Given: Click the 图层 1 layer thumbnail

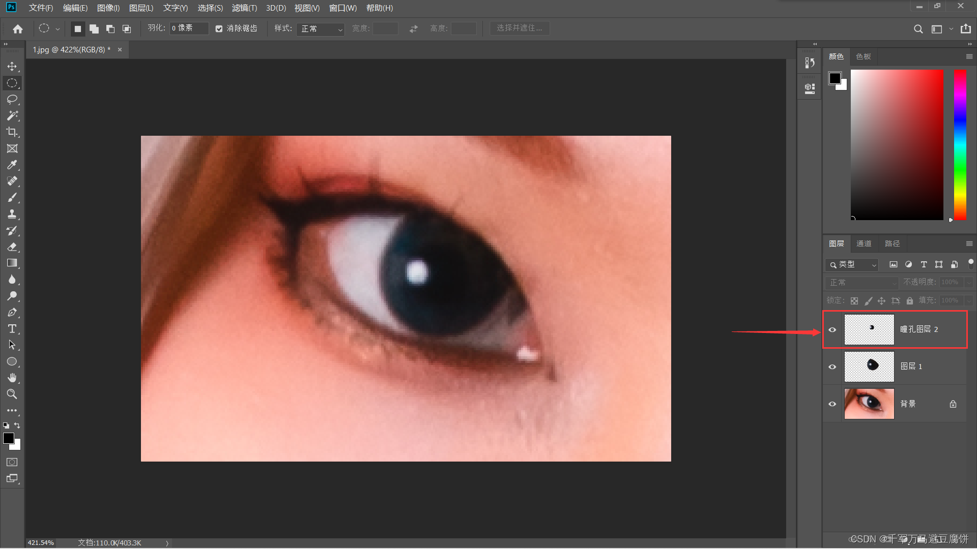Looking at the screenshot, I should click(869, 367).
